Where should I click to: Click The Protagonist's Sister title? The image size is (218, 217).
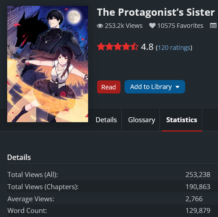click(x=156, y=12)
